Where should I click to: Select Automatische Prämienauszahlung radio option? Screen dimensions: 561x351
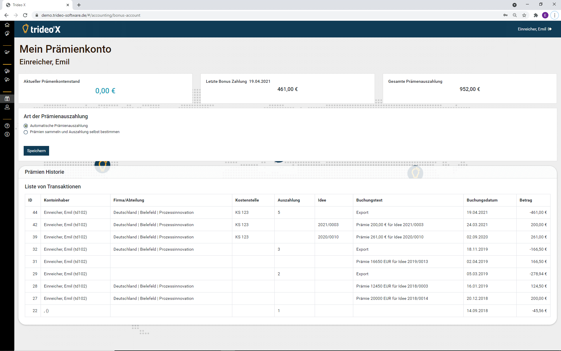(26, 126)
